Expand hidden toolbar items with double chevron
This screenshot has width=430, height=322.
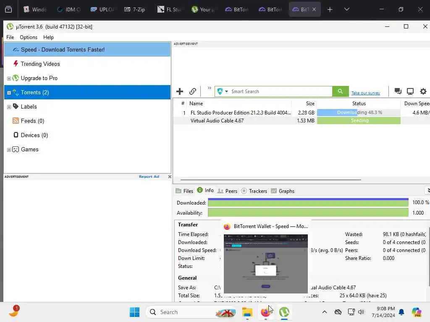pyautogui.click(x=209, y=88)
